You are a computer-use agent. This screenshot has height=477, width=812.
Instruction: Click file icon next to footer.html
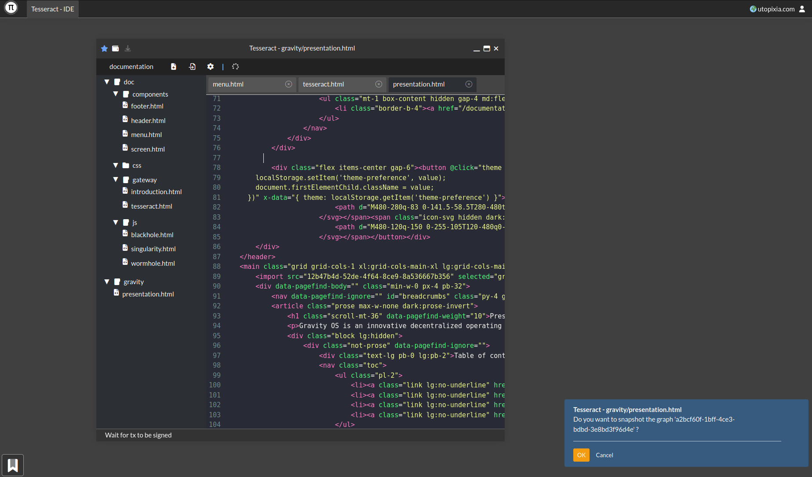pos(125,105)
